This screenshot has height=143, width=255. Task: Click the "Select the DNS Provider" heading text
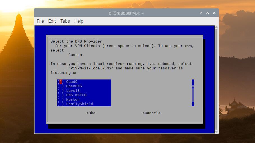tap(76, 41)
